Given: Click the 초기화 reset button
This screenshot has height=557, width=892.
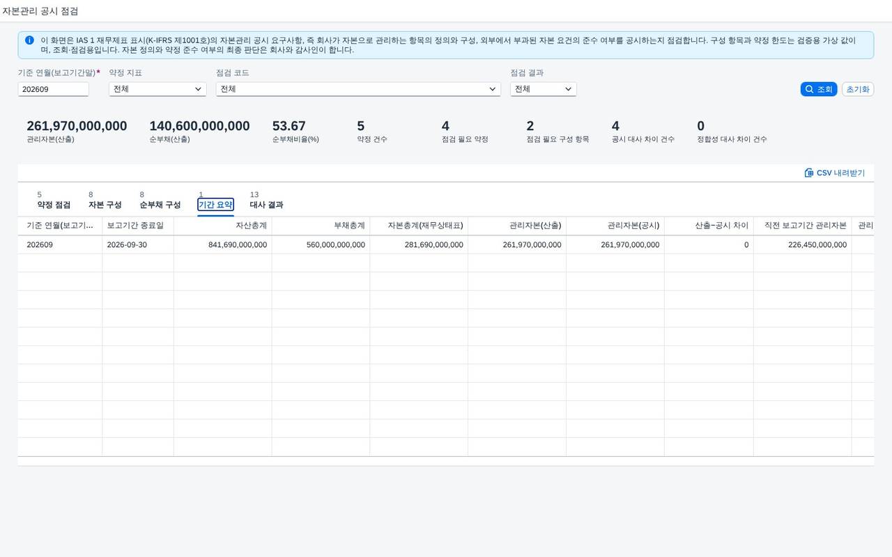Looking at the screenshot, I should (x=858, y=89).
